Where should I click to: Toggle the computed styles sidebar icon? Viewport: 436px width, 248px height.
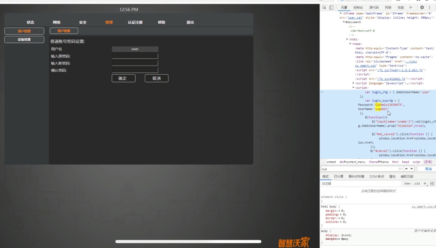click(x=432, y=184)
